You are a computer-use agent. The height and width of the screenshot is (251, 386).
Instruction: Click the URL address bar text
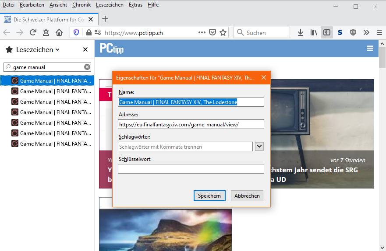point(134,33)
